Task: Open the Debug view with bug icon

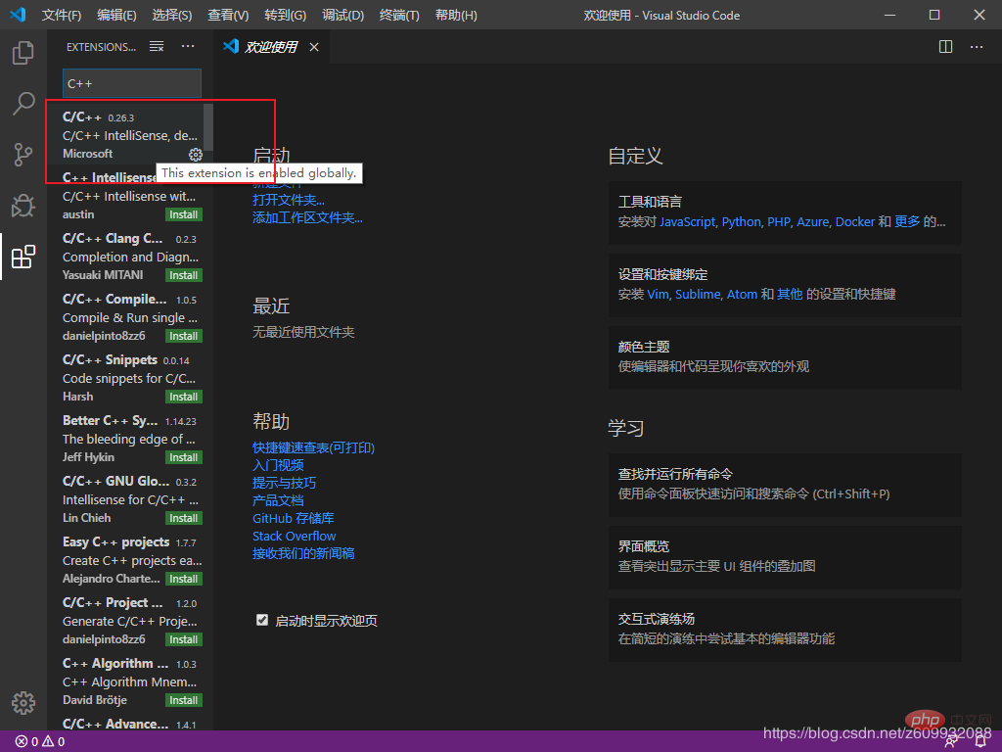Action: click(x=23, y=206)
